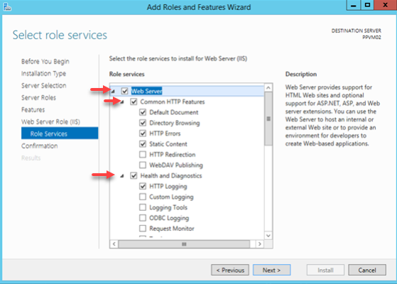Screen dimensions: 397x284
Task: Uncheck the HTTP Logging checkbox
Action: point(143,186)
